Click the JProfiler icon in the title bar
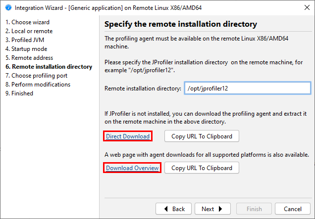The image size is (315, 219). 8,7
